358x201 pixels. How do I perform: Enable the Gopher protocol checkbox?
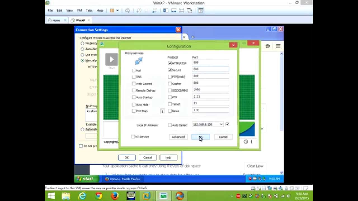pyautogui.click(x=170, y=83)
